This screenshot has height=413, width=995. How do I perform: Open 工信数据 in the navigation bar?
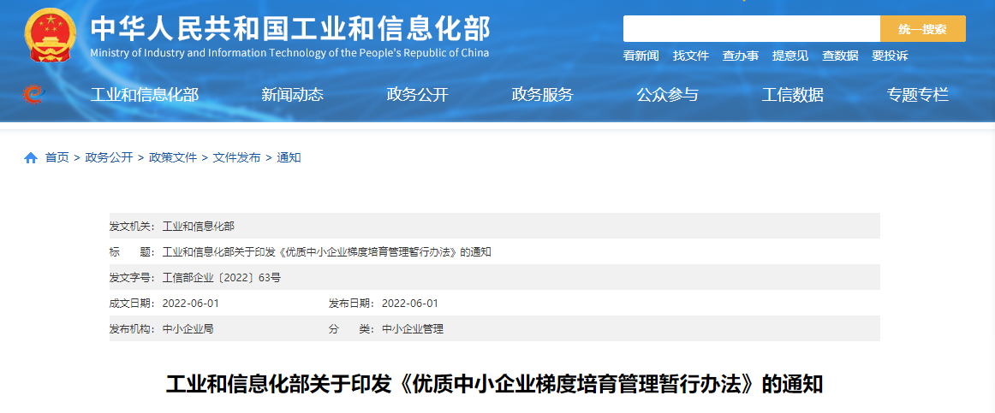click(x=792, y=95)
